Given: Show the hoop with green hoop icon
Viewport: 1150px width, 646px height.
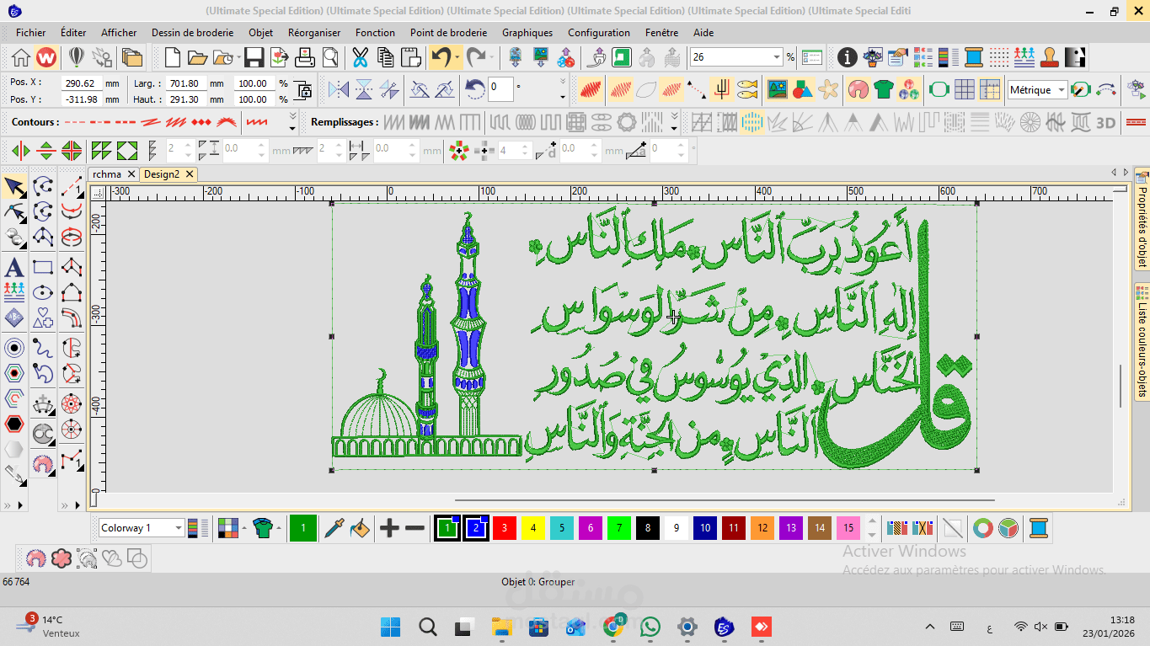Looking at the screenshot, I should (x=939, y=88).
